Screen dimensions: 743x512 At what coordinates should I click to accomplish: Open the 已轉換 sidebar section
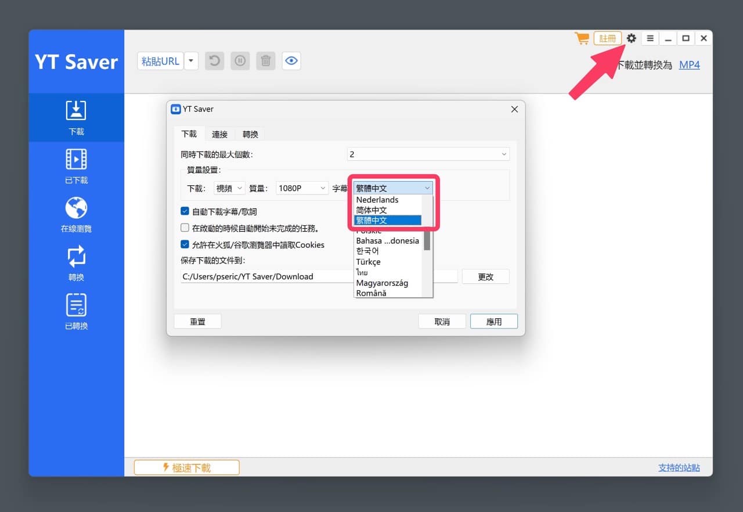click(76, 312)
